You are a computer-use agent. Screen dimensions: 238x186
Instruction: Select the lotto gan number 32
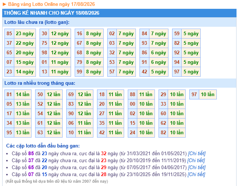coord(112,52)
